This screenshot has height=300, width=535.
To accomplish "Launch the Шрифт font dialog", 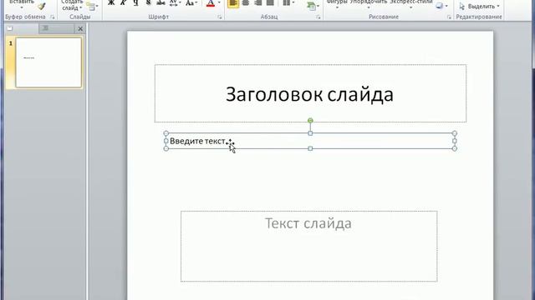I will coord(219,17).
